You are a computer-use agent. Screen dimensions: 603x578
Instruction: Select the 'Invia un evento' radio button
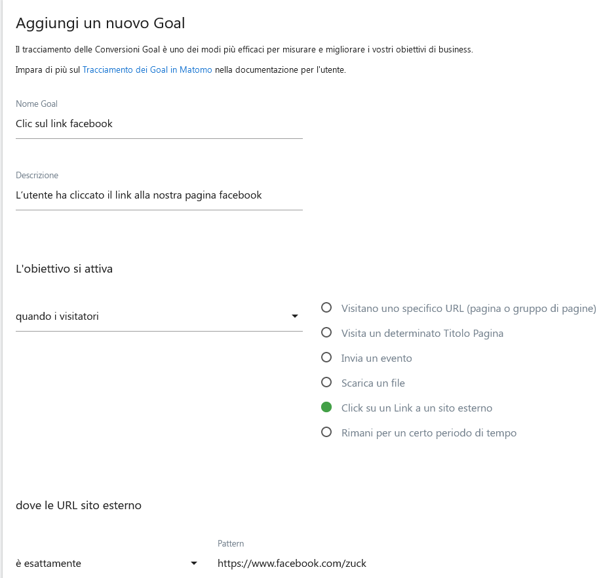pyautogui.click(x=326, y=358)
